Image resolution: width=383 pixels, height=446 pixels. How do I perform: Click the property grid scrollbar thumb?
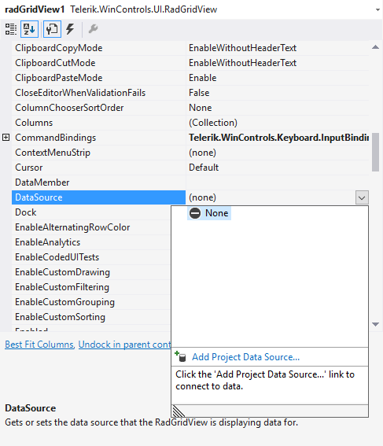(x=375, y=152)
